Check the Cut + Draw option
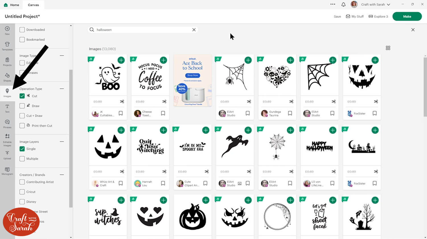This screenshot has width=427, height=239. [22, 116]
